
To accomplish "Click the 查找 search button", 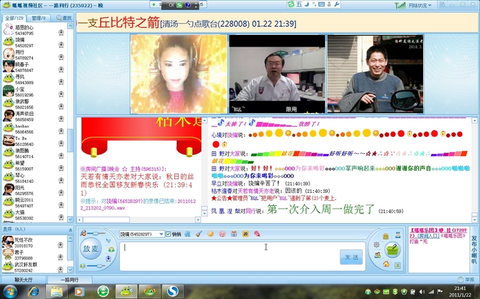I will tap(64, 18).
